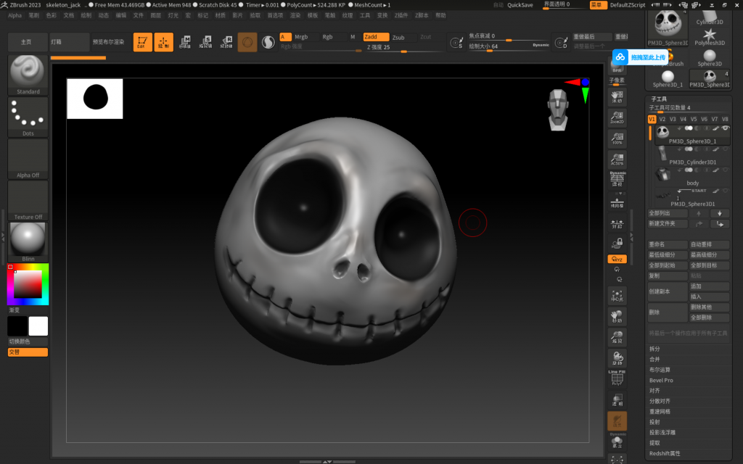The image size is (743, 464).
Task: Click the BPR render icon
Action: [x=617, y=67]
